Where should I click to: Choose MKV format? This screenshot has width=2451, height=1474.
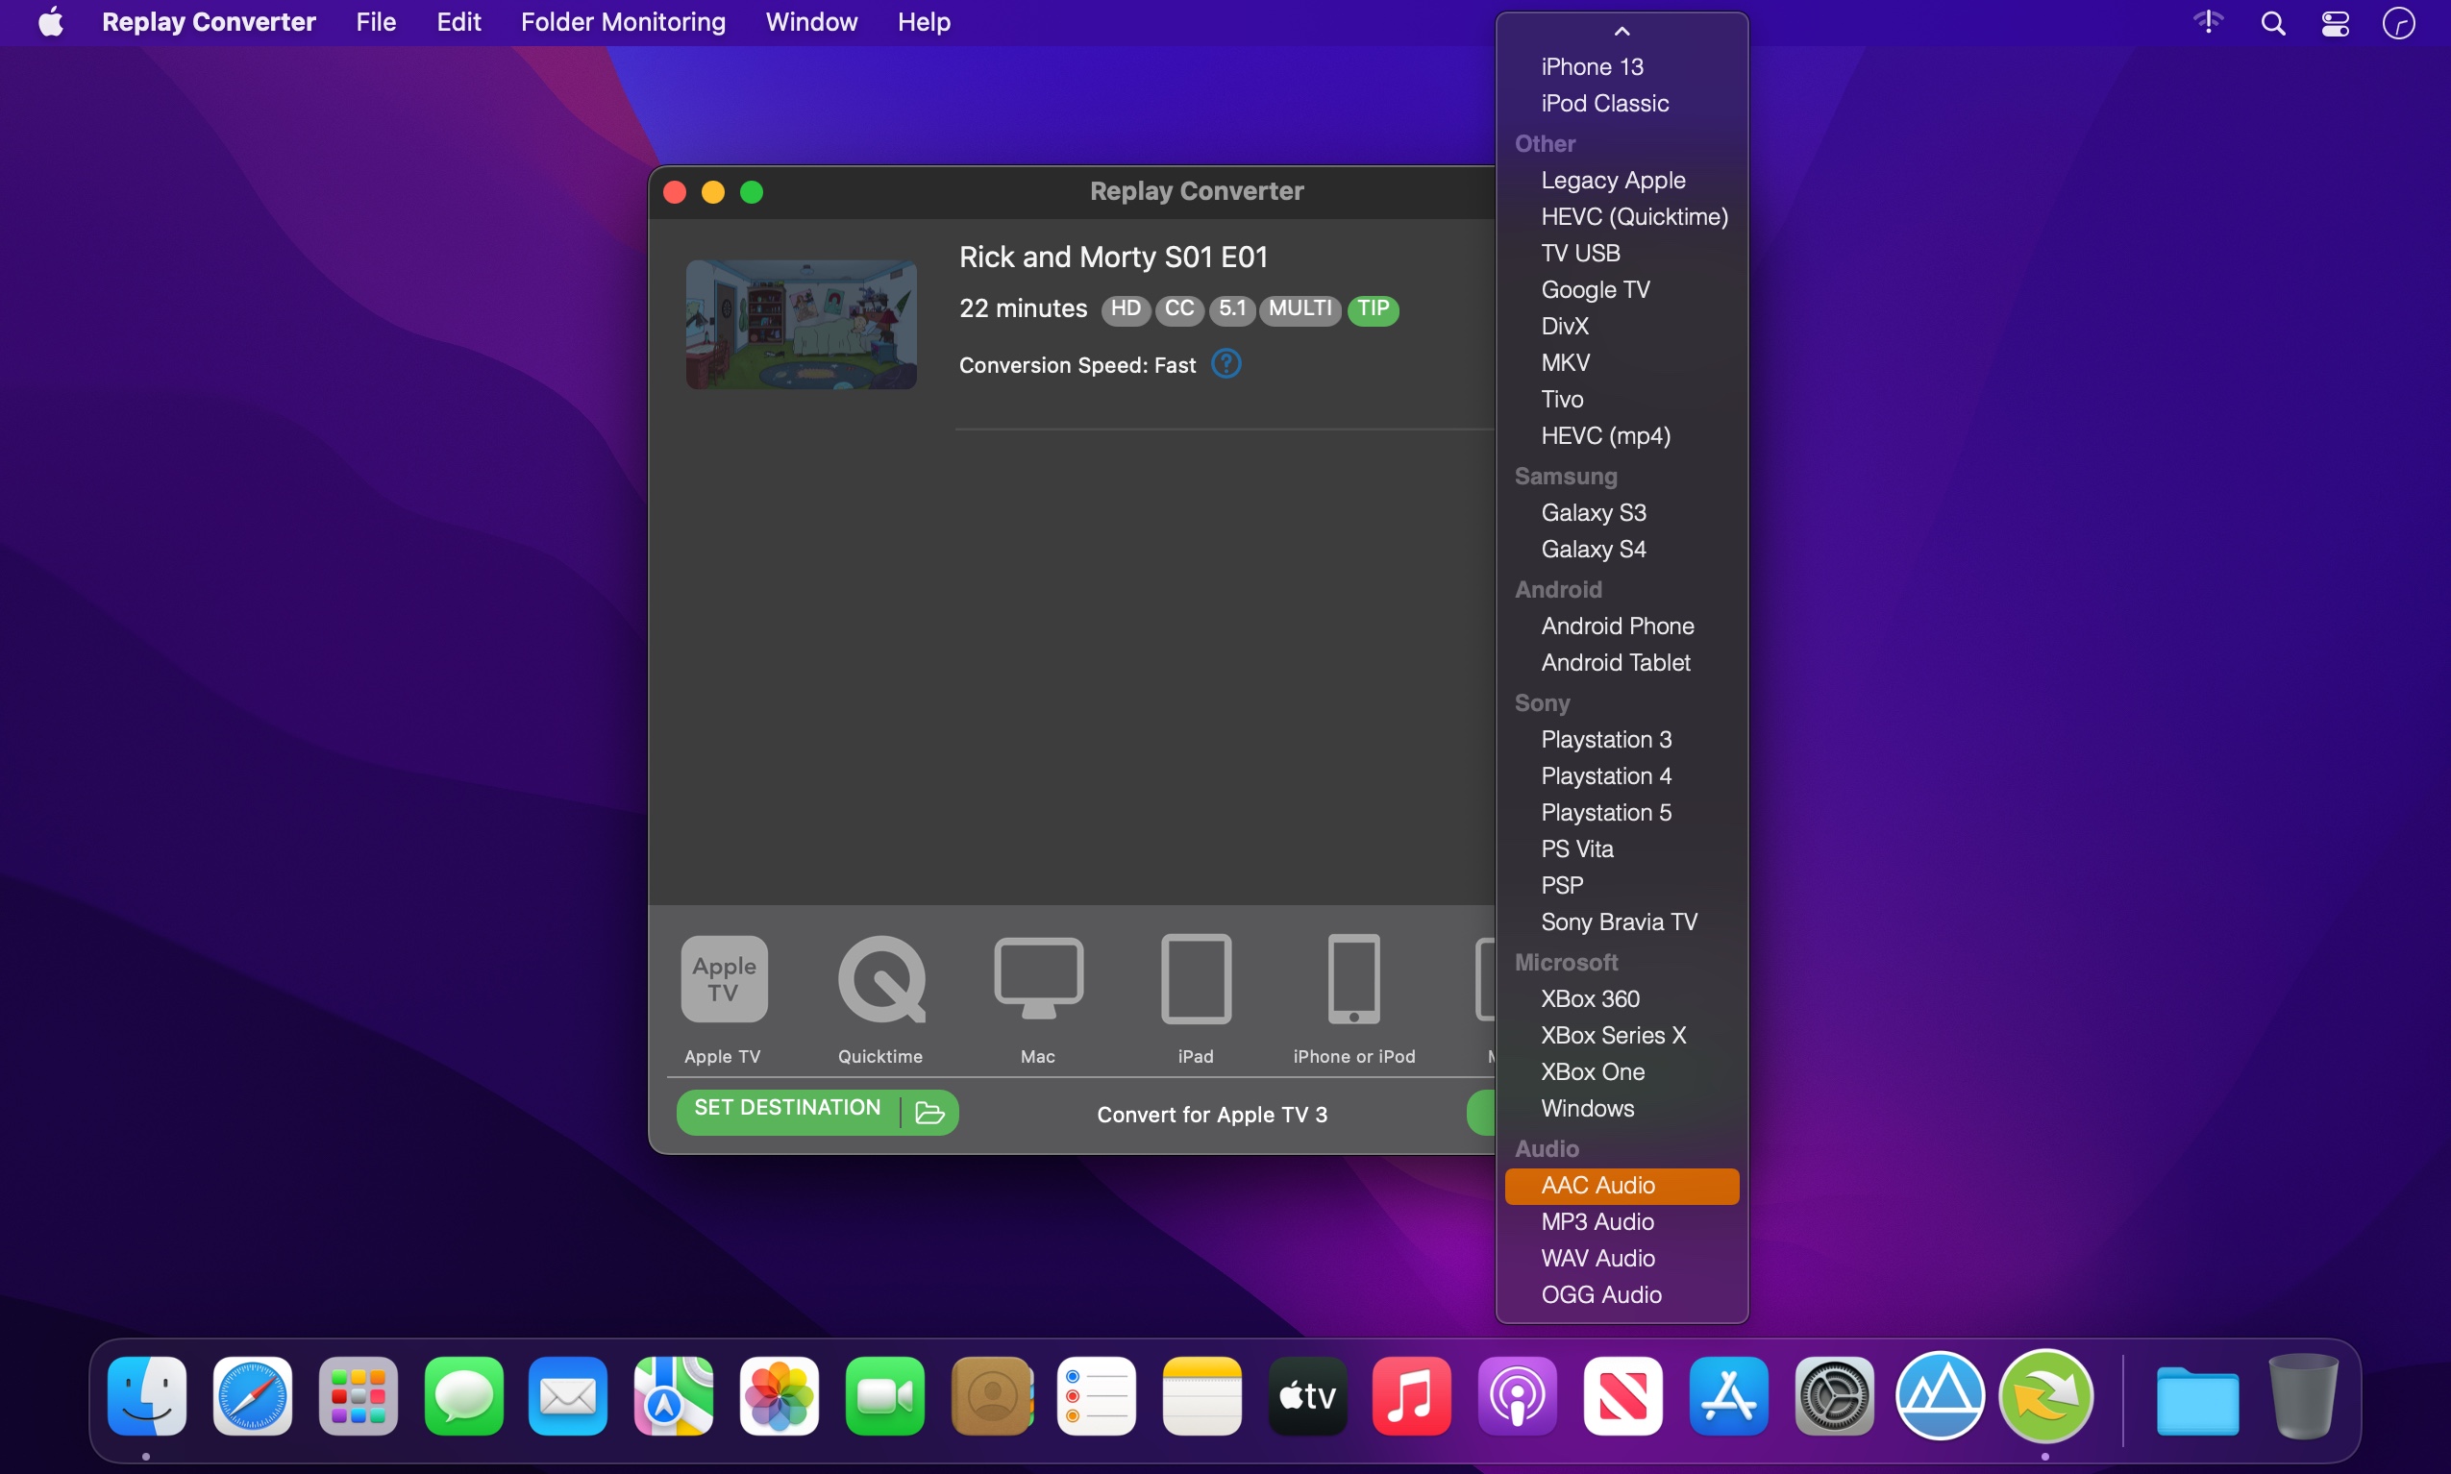tap(1622, 362)
